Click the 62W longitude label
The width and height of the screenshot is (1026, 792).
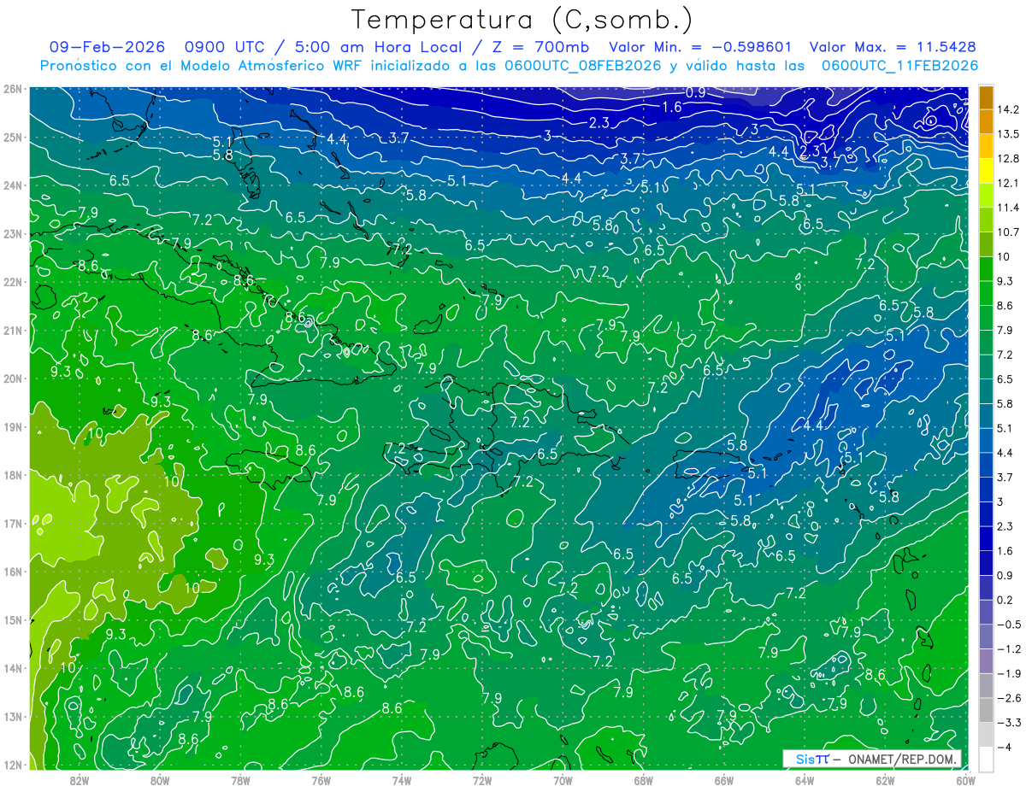886,780
